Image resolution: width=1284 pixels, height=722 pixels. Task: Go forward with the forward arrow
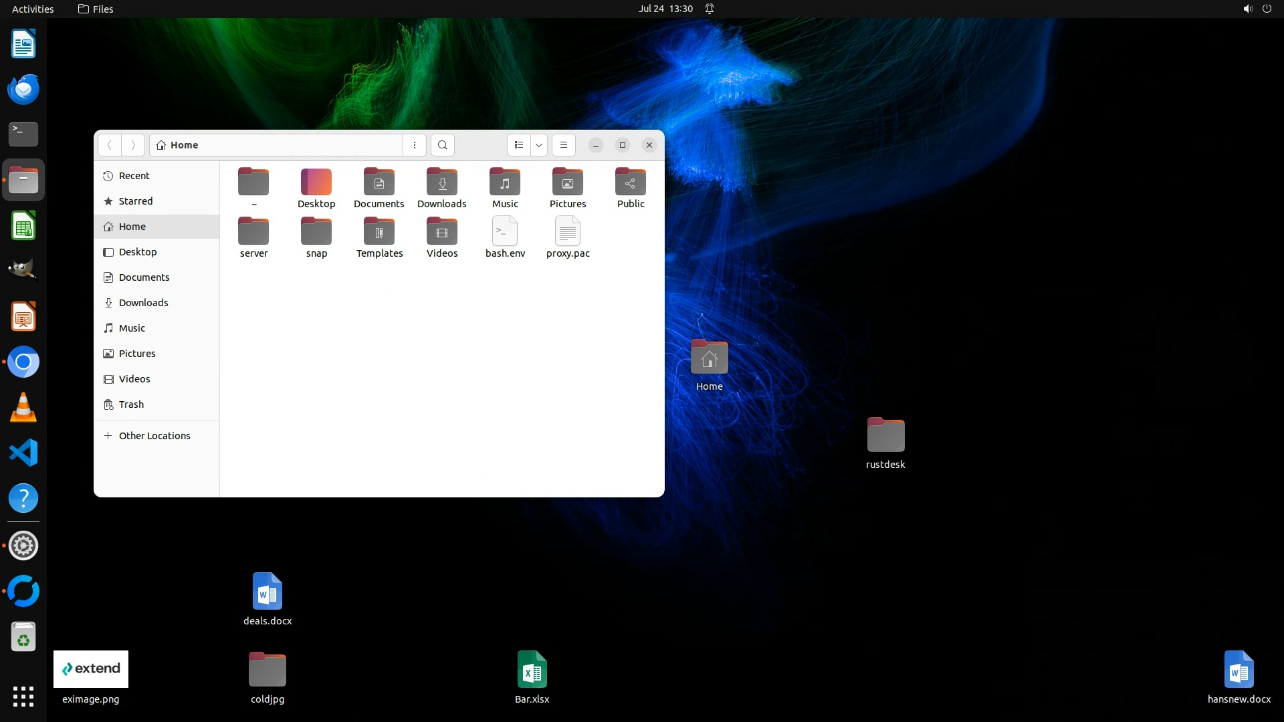(133, 145)
